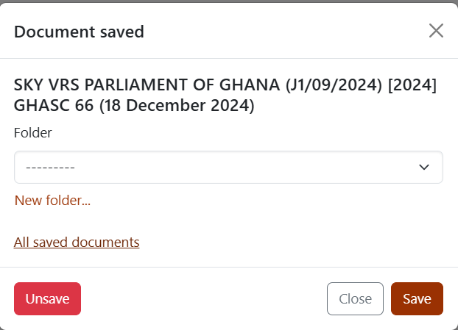The height and width of the screenshot is (330, 458).
Task: Close the dialog using the Close button
Action: tap(355, 298)
